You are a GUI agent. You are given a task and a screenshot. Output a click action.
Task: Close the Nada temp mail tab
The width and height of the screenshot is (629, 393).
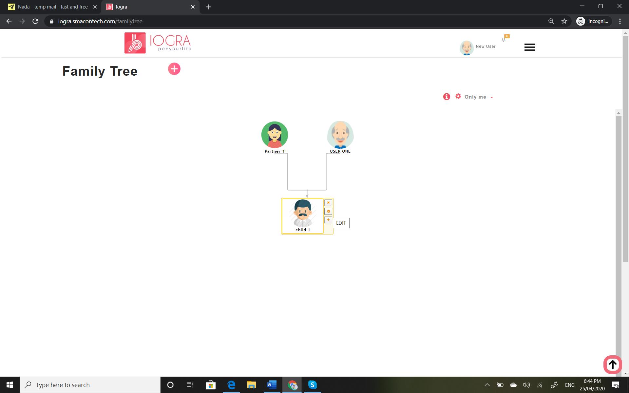click(x=95, y=7)
